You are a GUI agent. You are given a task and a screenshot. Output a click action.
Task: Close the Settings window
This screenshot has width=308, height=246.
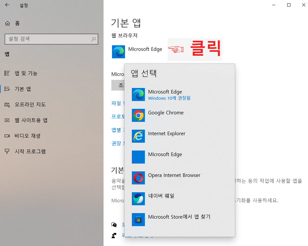[x=304, y=5]
